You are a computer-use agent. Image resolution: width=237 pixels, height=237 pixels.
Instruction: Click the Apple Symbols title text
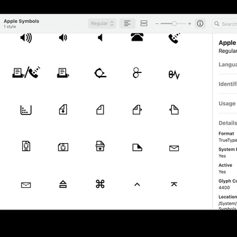pyautogui.click(x=22, y=21)
